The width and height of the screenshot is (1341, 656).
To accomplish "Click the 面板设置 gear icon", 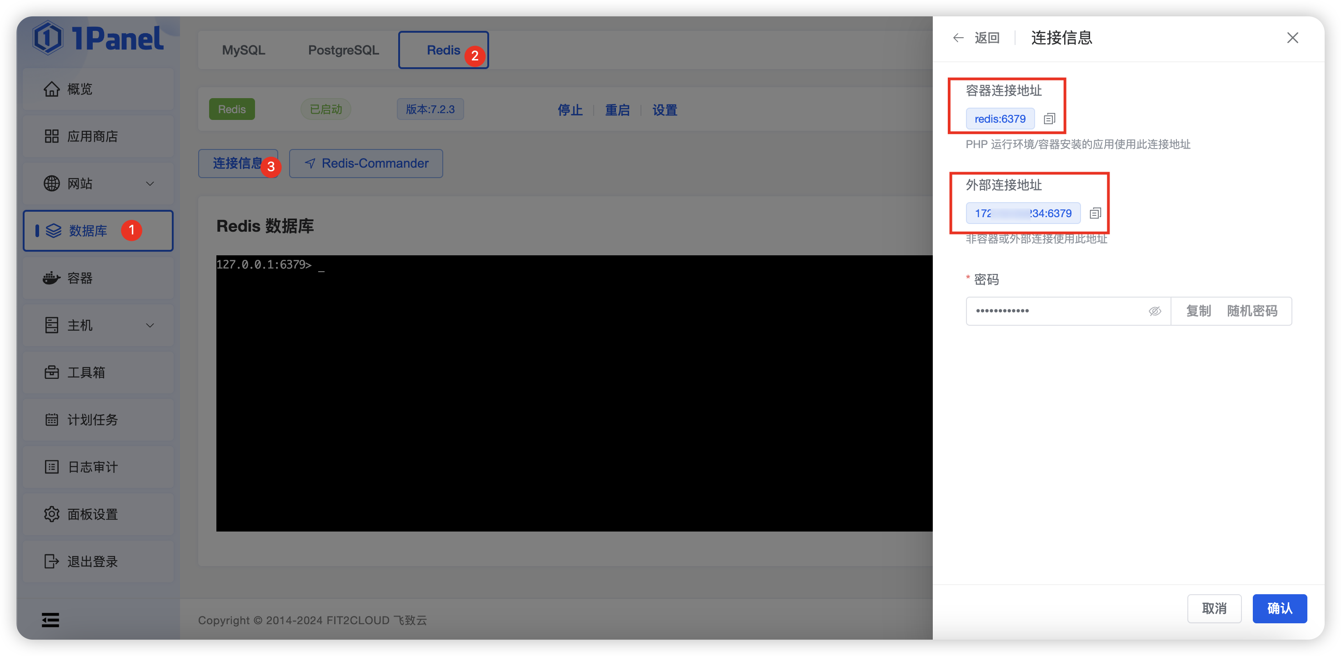I will (x=51, y=515).
